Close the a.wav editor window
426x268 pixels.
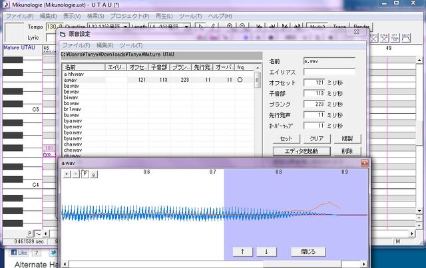364,163
